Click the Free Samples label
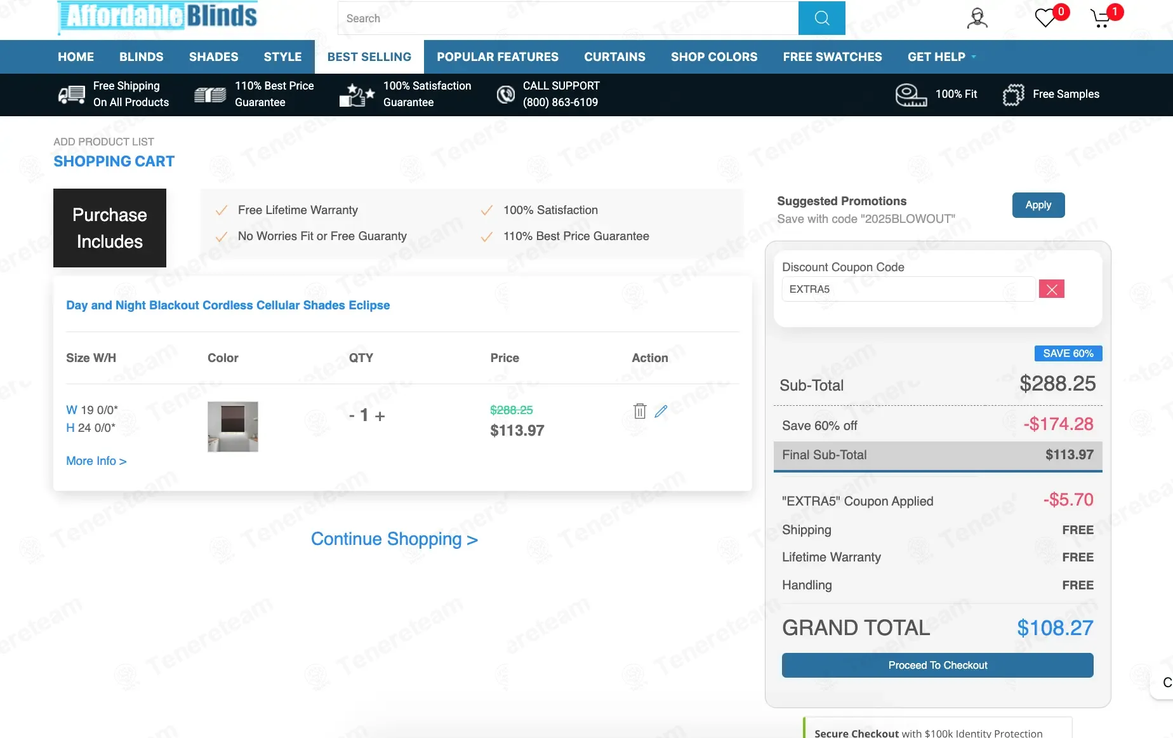Screen dimensions: 1173x738 pos(1066,94)
